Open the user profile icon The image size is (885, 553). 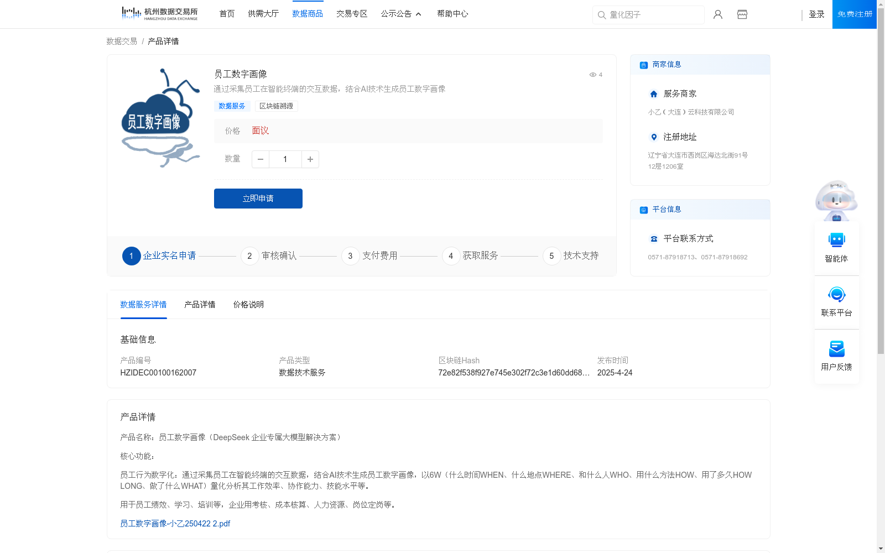(718, 14)
